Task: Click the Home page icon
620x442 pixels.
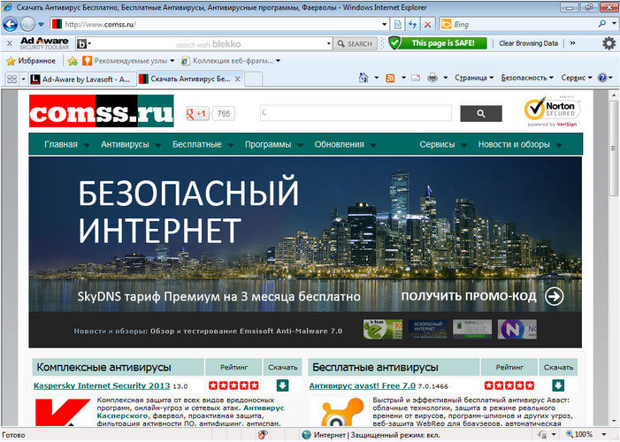Action: click(364, 78)
